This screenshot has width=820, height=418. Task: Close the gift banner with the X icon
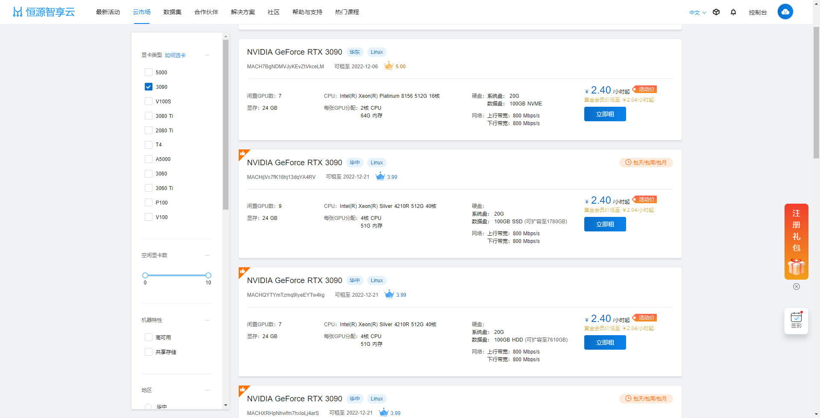coord(797,286)
